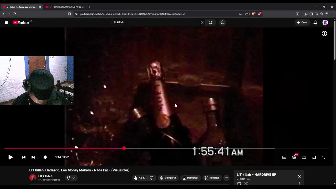Click the install app icon in address bar
Image resolution: width=336 pixels, height=189 pixels.
pos(241,14)
